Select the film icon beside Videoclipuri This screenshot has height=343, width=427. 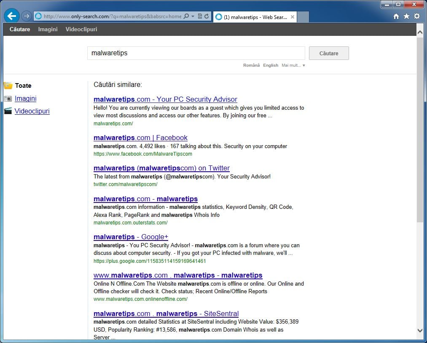pos(8,111)
